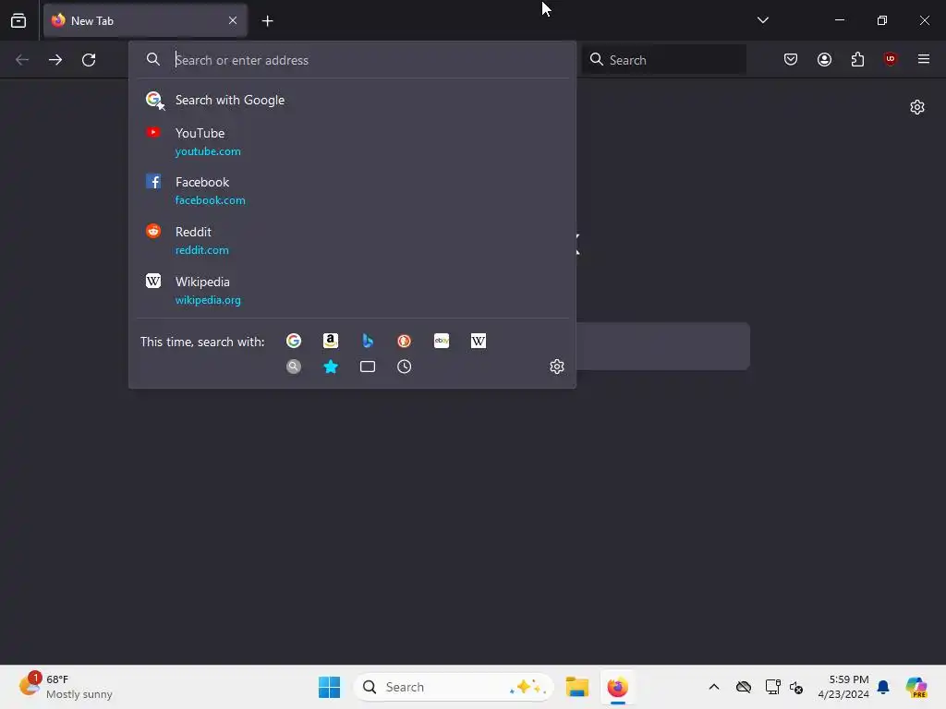Open the Windows Start menu
This screenshot has height=709, width=946.
330,687
